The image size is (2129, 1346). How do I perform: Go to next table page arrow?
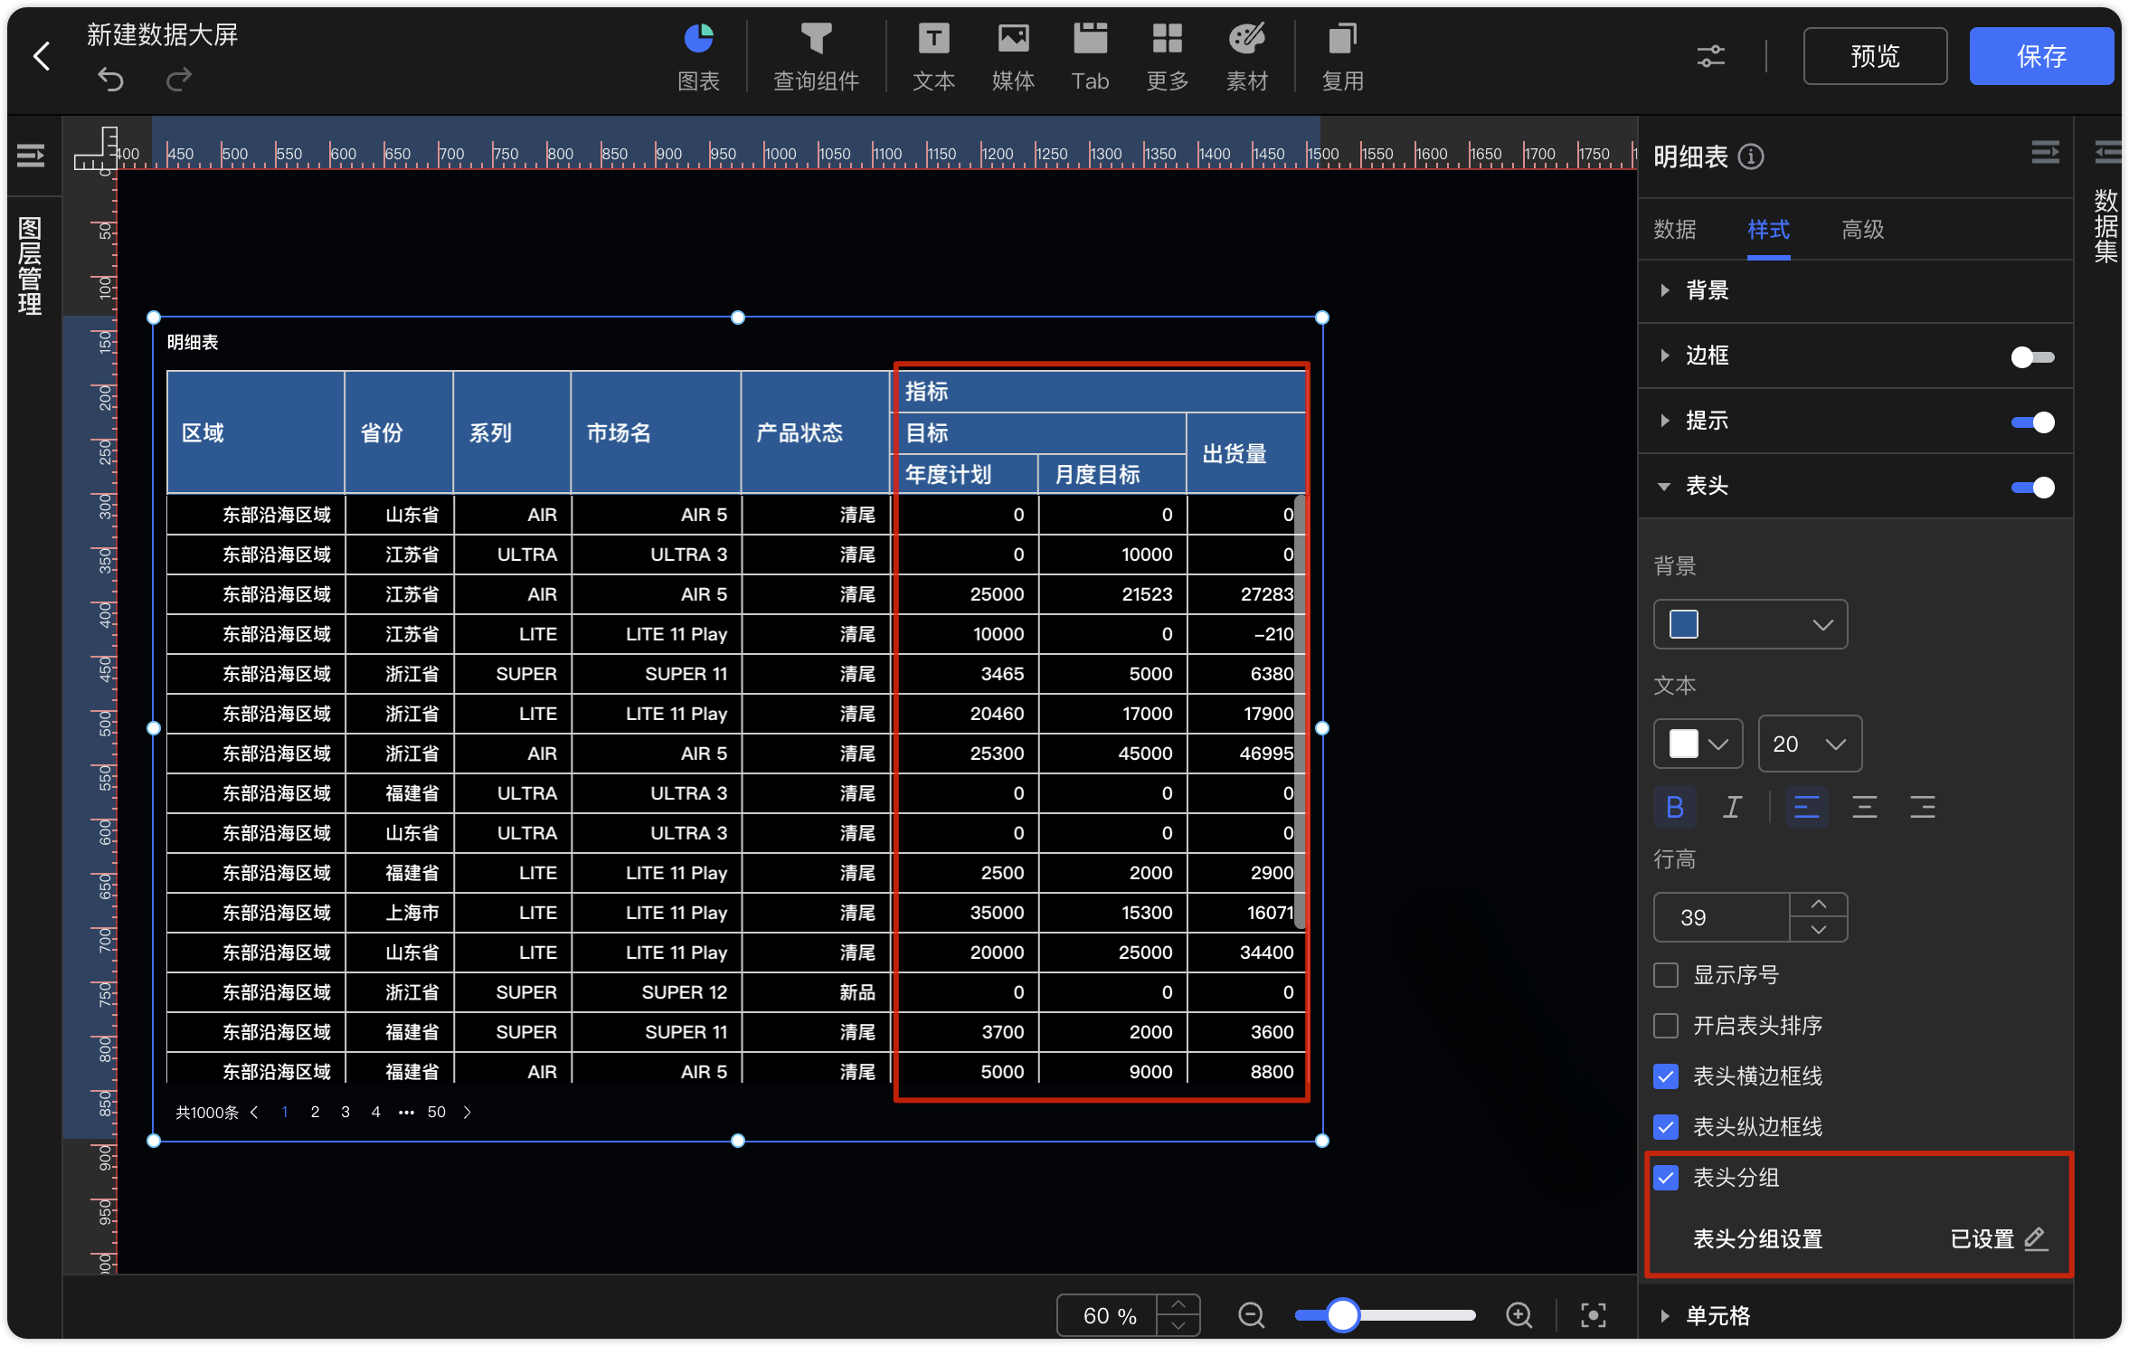click(x=467, y=1112)
